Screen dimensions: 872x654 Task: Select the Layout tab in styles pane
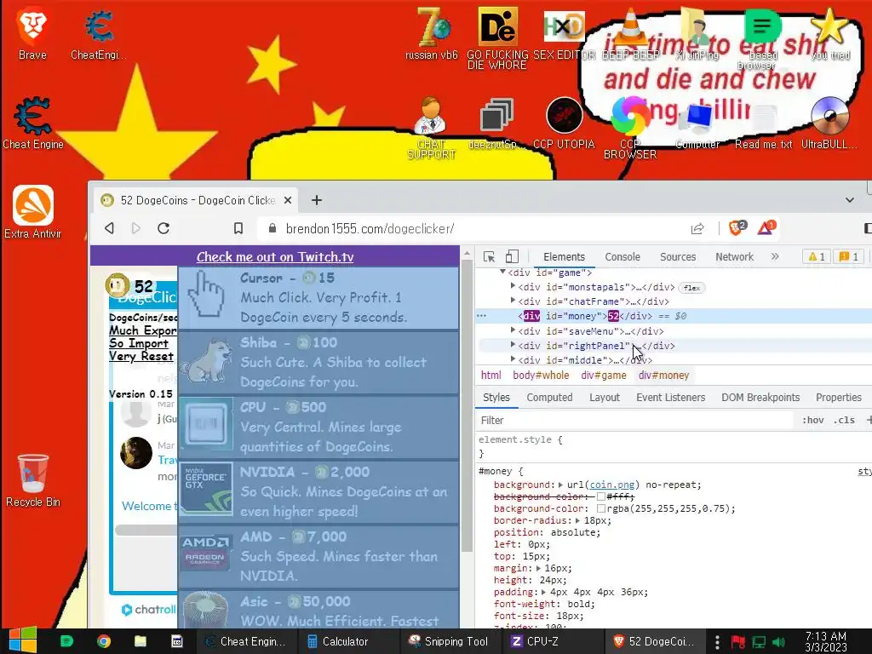click(605, 398)
